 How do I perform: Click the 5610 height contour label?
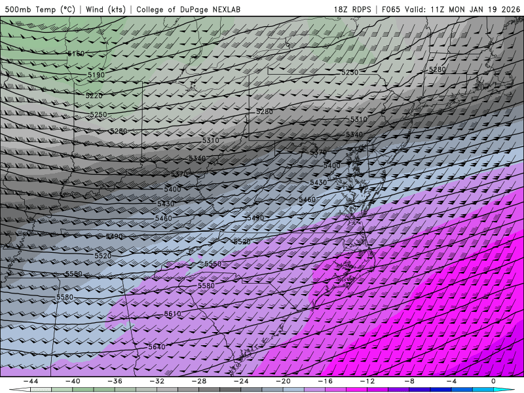(x=172, y=314)
